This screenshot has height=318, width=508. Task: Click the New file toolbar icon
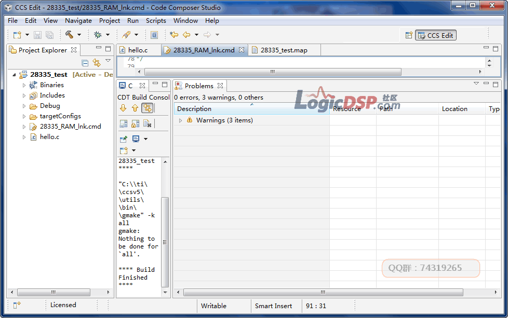pyautogui.click(x=17, y=35)
